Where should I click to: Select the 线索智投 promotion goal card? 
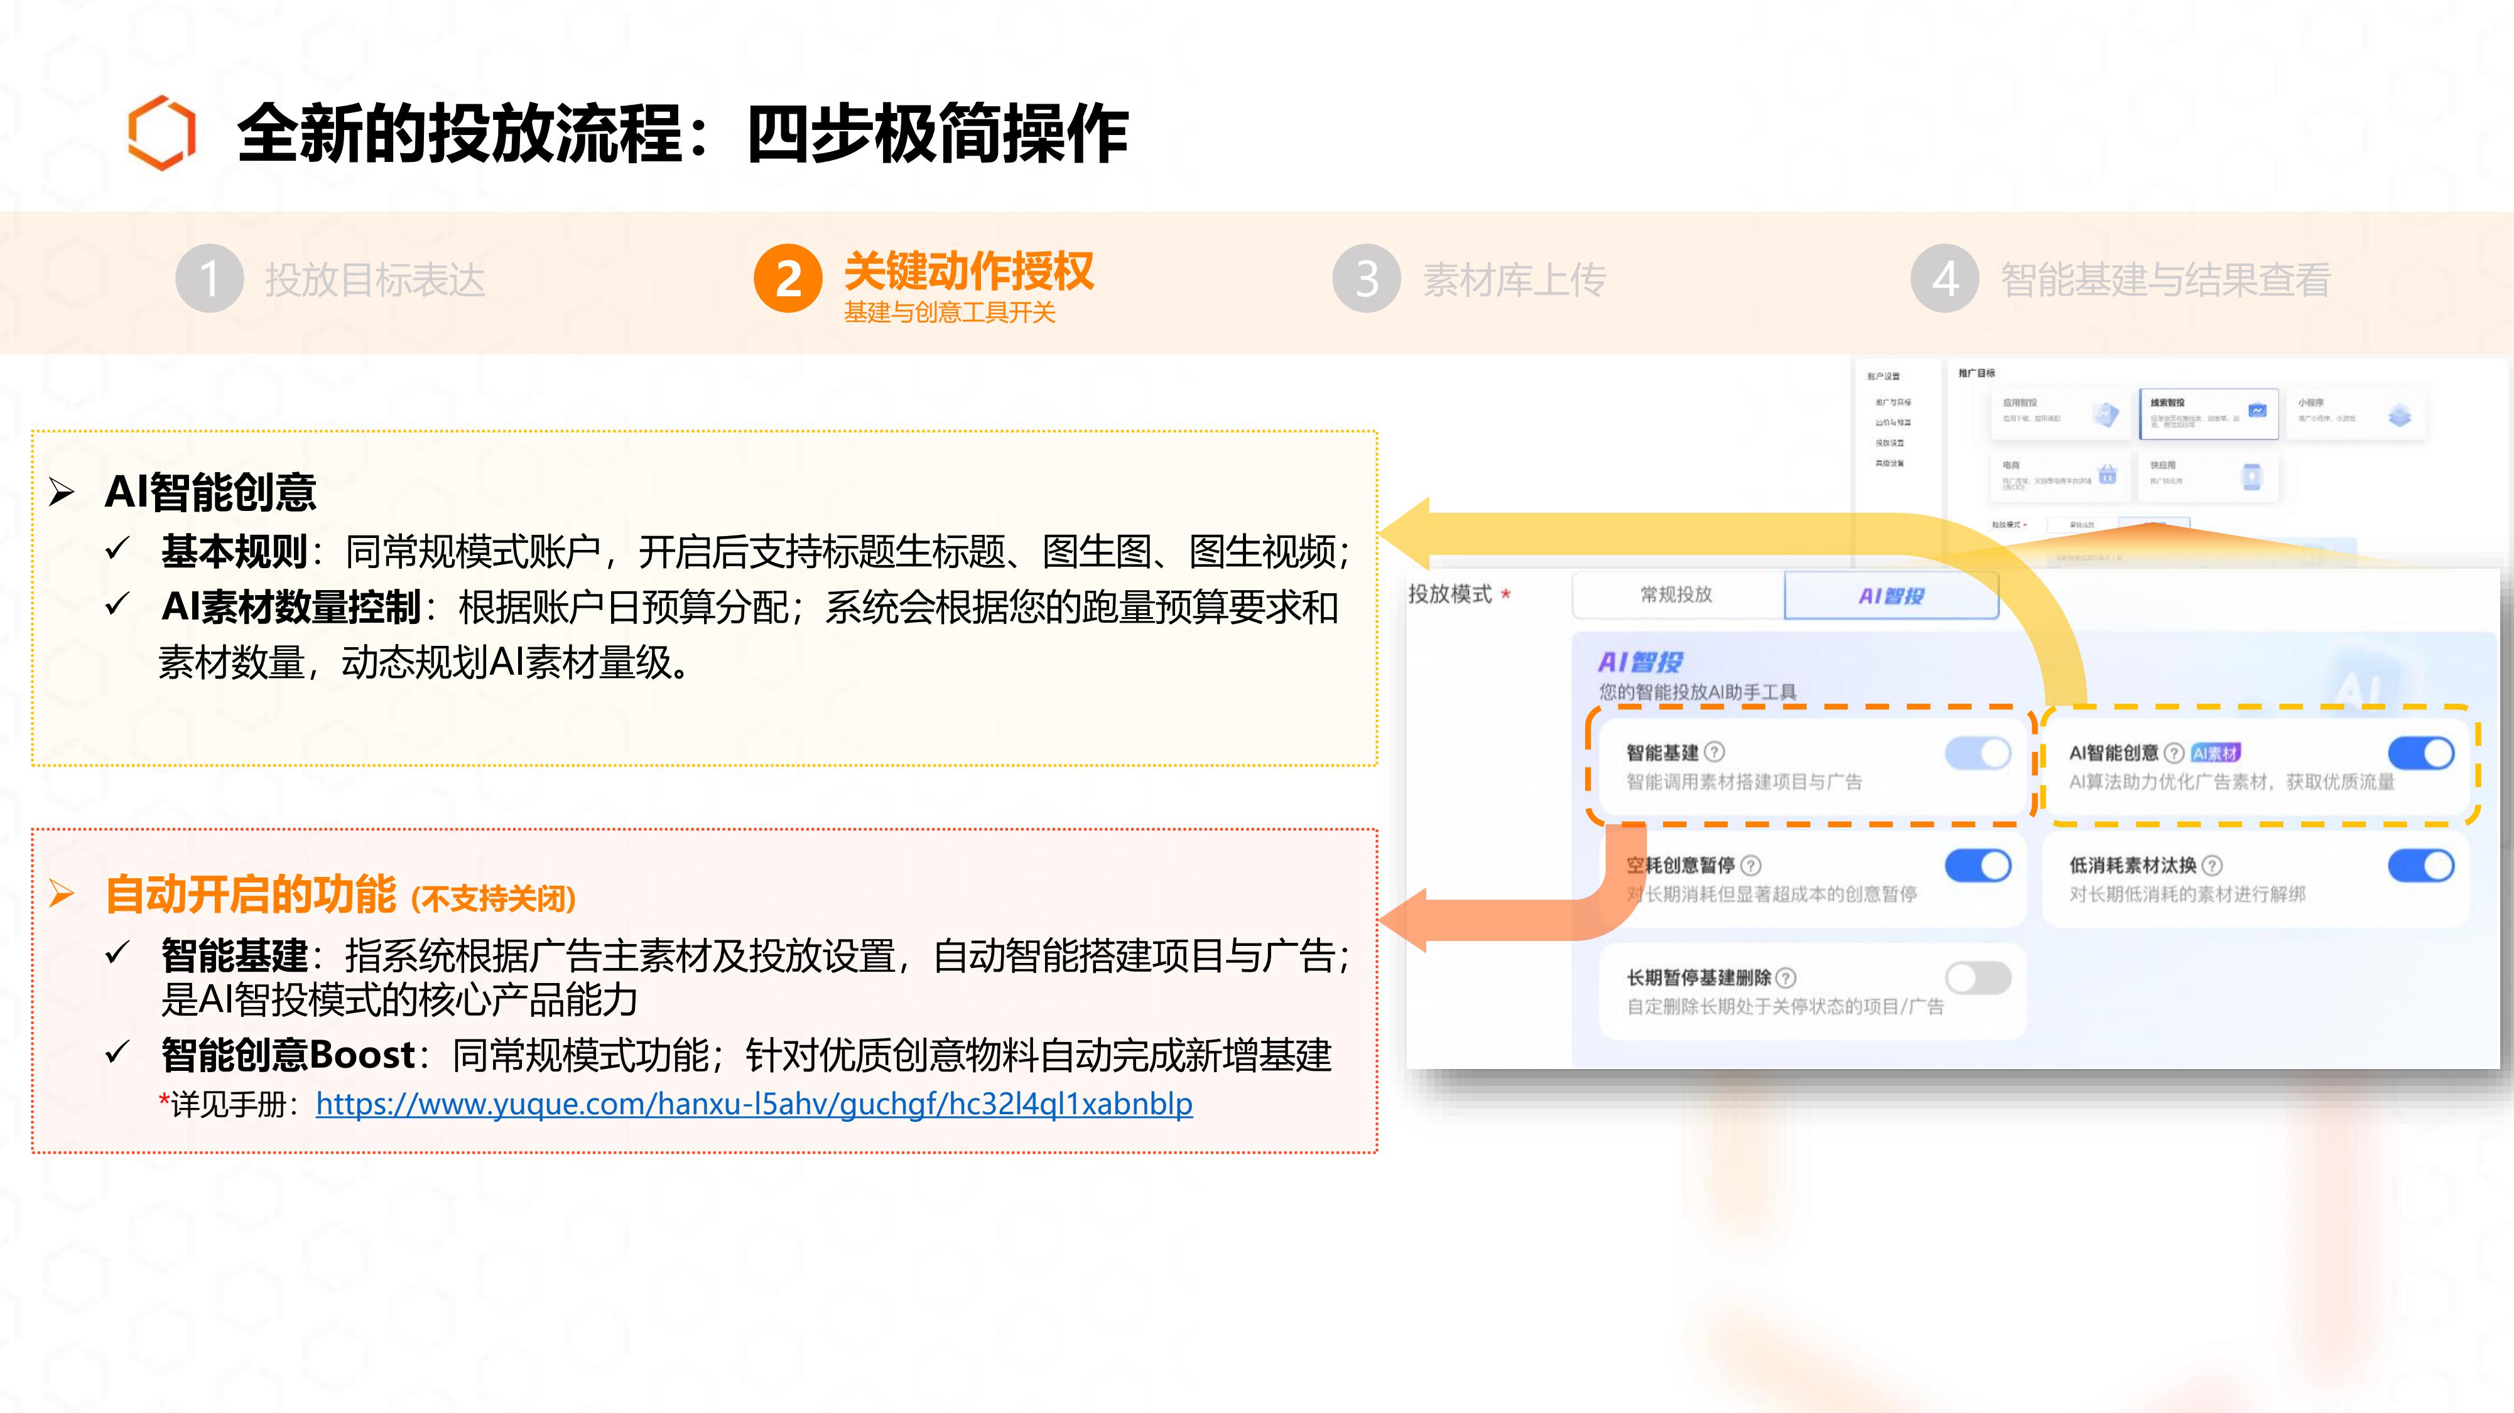click(x=2208, y=414)
